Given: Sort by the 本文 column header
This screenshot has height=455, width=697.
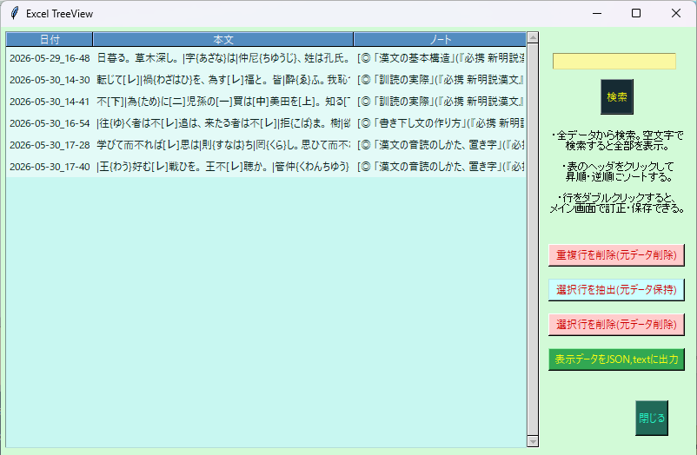Looking at the screenshot, I should pos(223,40).
